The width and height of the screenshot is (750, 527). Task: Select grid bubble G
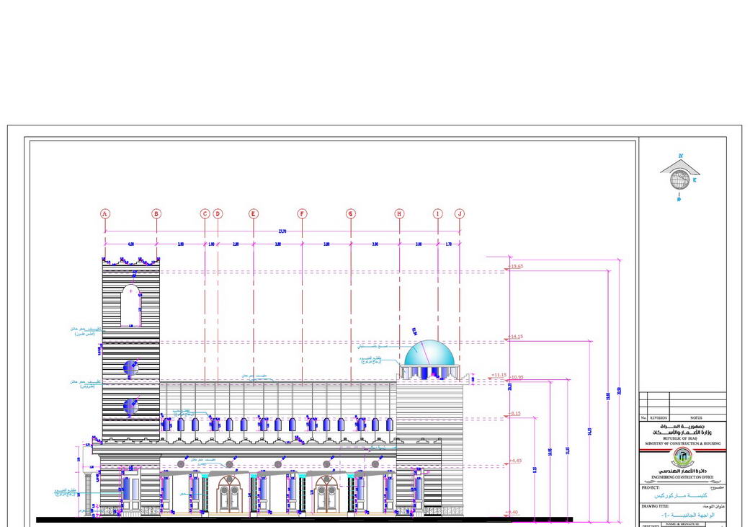click(351, 214)
